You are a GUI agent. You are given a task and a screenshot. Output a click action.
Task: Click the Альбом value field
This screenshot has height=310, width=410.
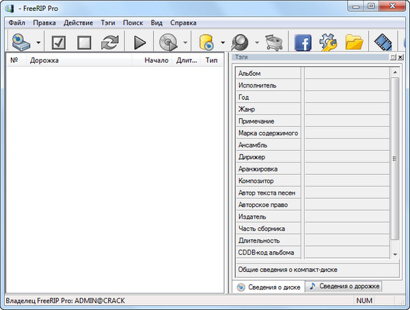(346, 73)
